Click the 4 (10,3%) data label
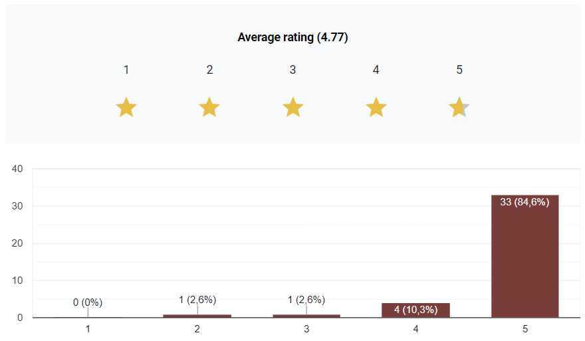Screen dimensions: 585x341 415,310
